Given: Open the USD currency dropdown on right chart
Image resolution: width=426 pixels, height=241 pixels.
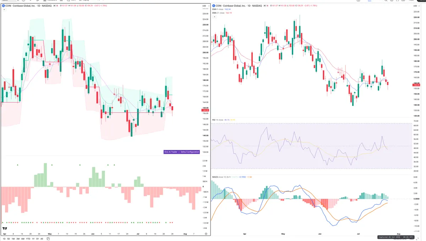Looking at the screenshot, I should pos(416,6).
